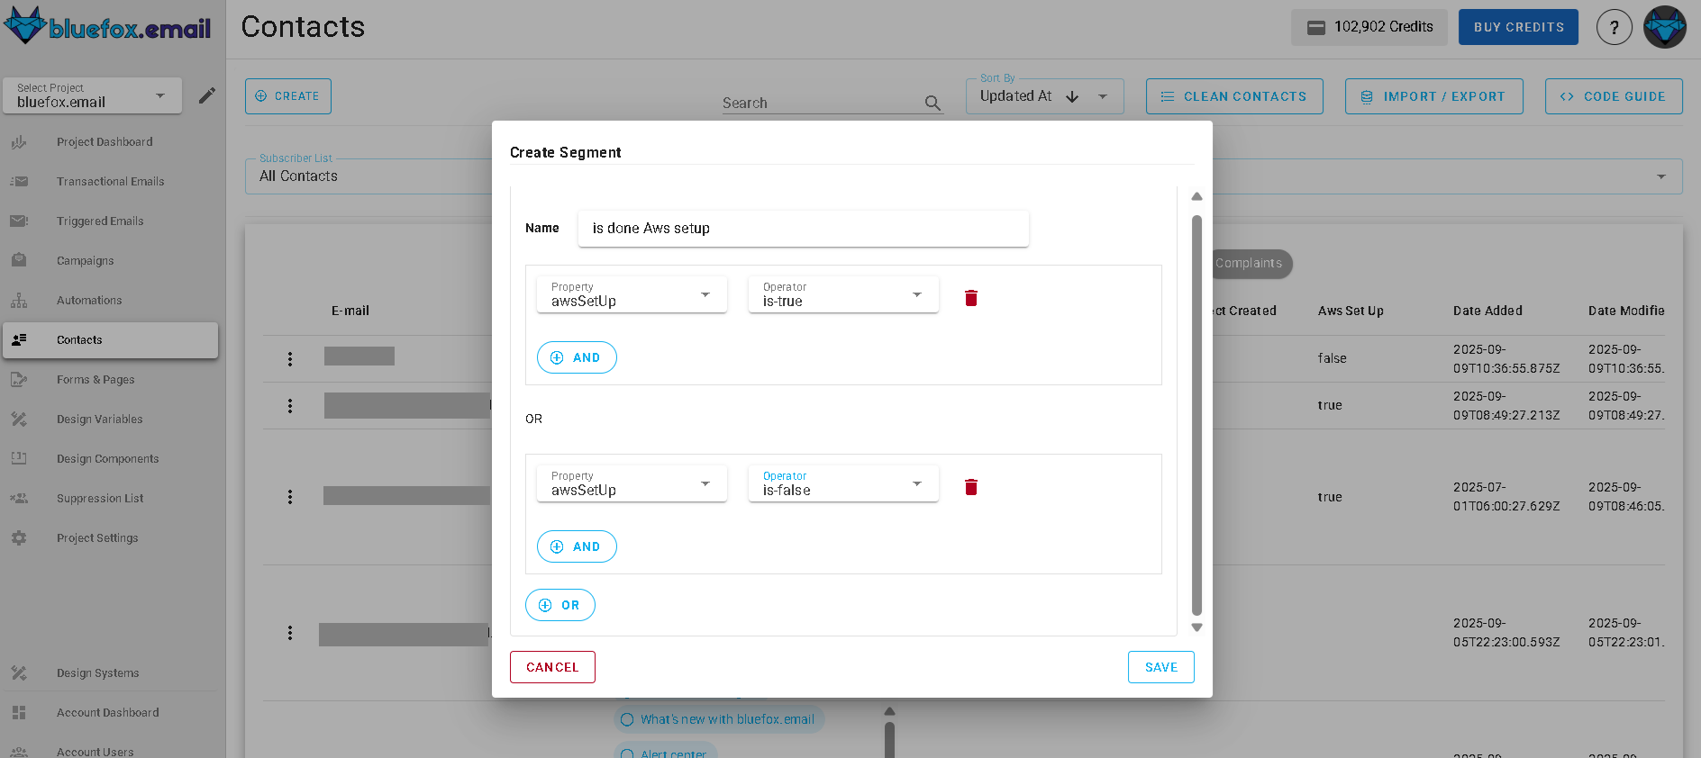The height and width of the screenshot is (758, 1701).
Task: Edit the selected project with pencil icon
Action: (x=207, y=95)
